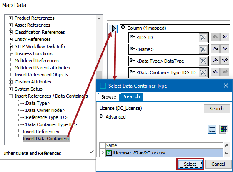Collapse Insert References / Data Containers node
Screen dimensions: 233x172
pyautogui.click(x=10, y=96)
